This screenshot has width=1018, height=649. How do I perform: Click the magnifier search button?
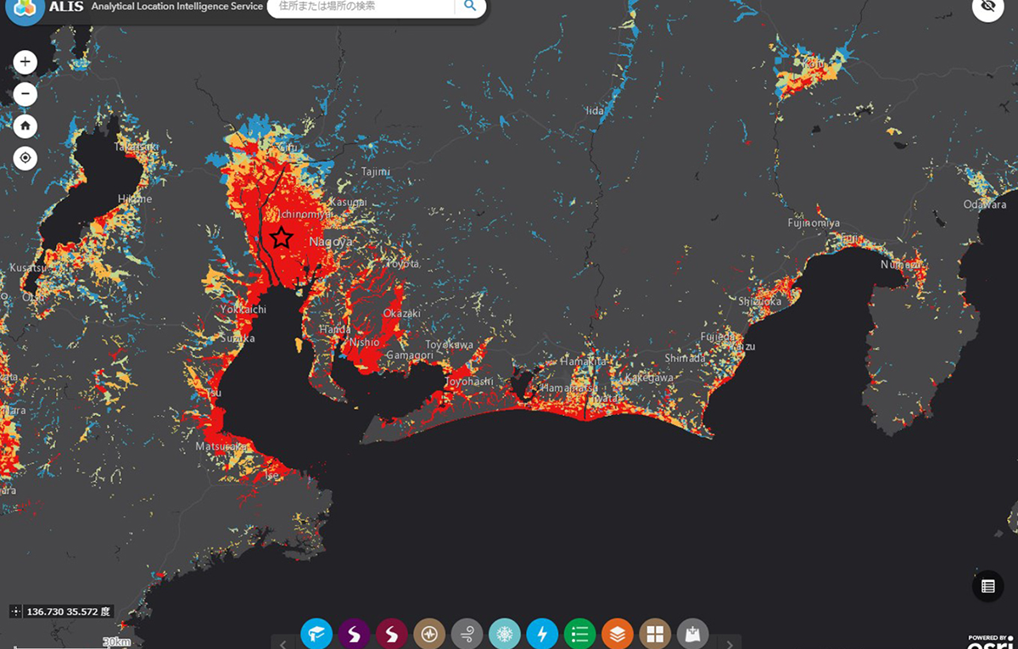click(x=469, y=8)
